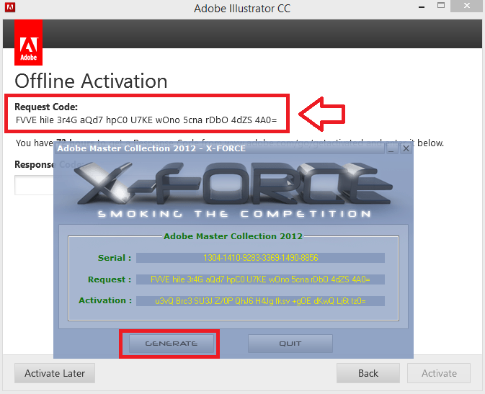The width and height of the screenshot is (485, 394).
Task: Click the 'Serial :' label in keygen
Action: tap(115, 258)
